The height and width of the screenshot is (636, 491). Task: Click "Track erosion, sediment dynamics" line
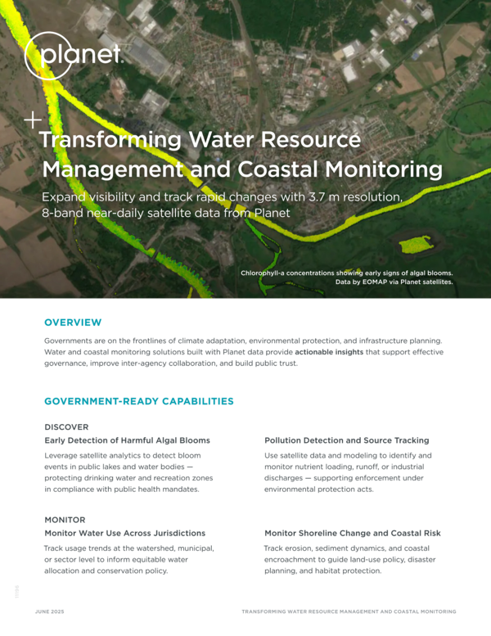point(347,548)
